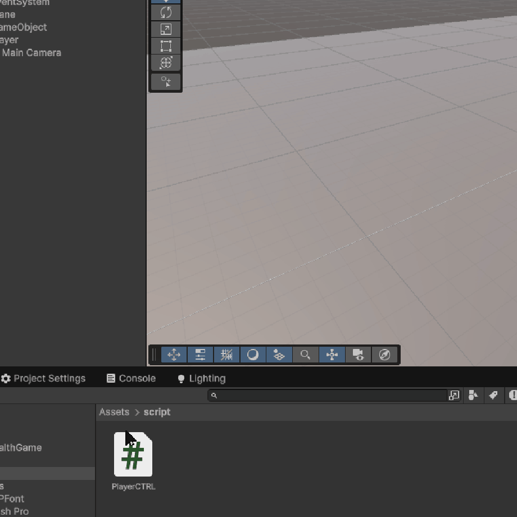This screenshot has height=517, width=517.
Task: Click the overlay toolbar drag handle
Action: pos(154,355)
